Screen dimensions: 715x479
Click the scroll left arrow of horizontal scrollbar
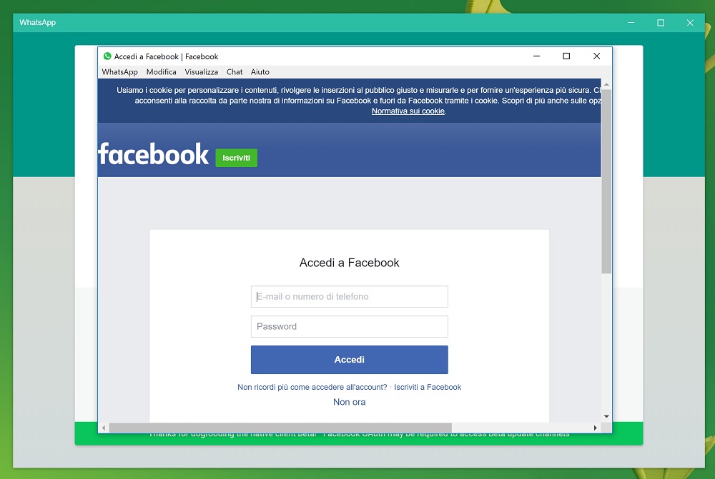pos(104,428)
